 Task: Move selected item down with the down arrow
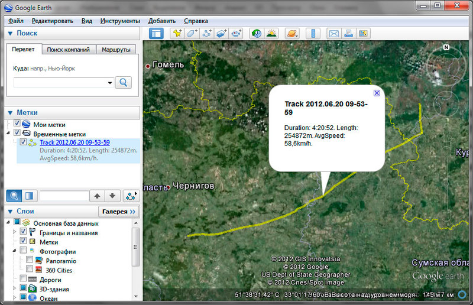click(112, 196)
